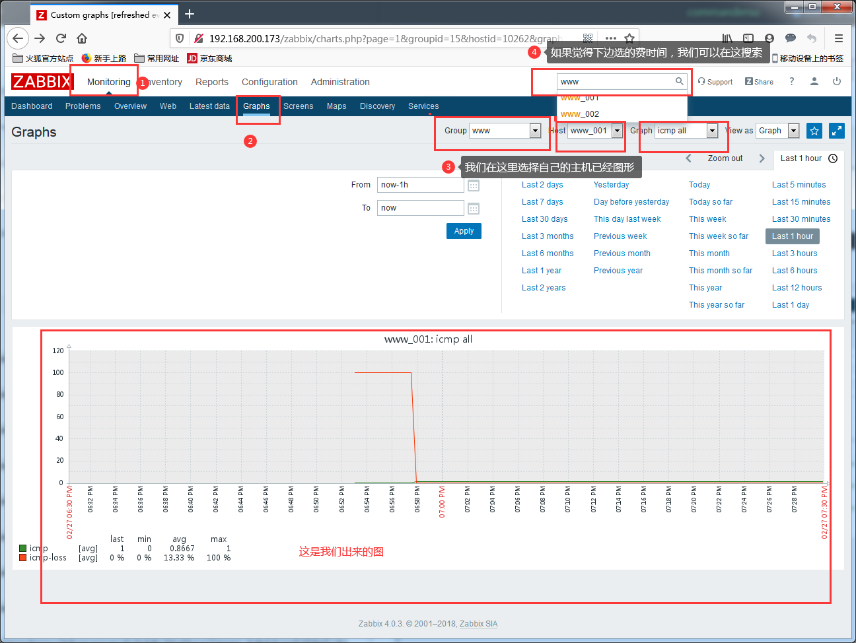Open the Support link
The image size is (856, 643).
(x=715, y=82)
